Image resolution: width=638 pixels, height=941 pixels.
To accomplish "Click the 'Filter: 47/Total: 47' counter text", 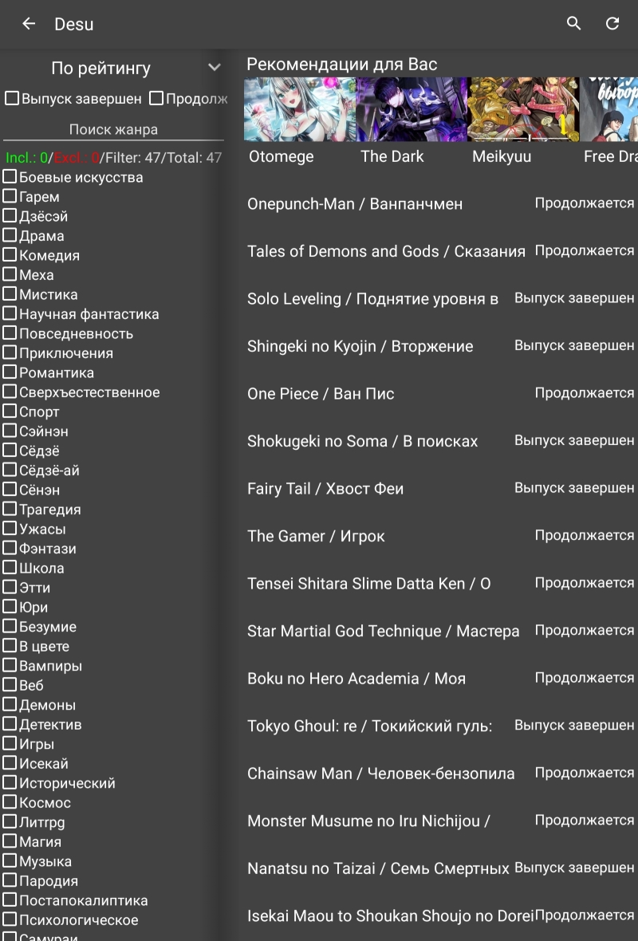I will pos(163,158).
